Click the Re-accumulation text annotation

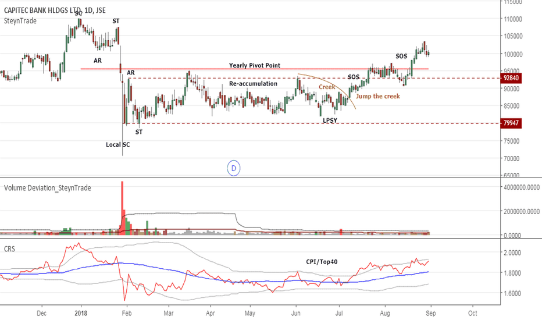click(x=253, y=84)
